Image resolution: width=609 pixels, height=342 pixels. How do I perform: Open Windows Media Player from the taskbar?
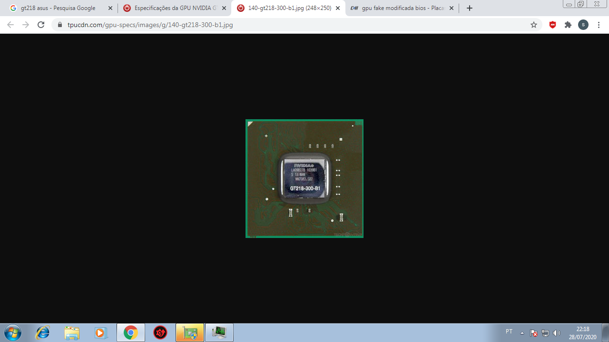pyautogui.click(x=101, y=332)
